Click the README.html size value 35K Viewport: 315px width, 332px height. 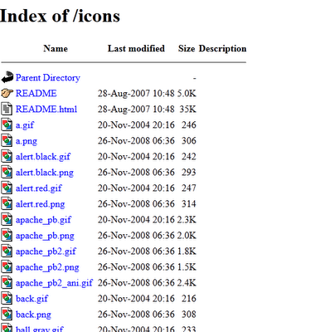tap(188, 109)
